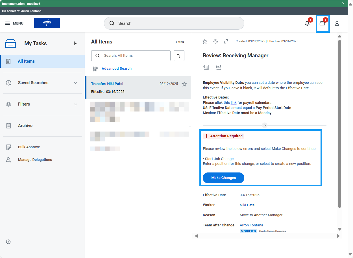Open the main MENU
The width and height of the screenshot is (353, 258).
[14, 23]
